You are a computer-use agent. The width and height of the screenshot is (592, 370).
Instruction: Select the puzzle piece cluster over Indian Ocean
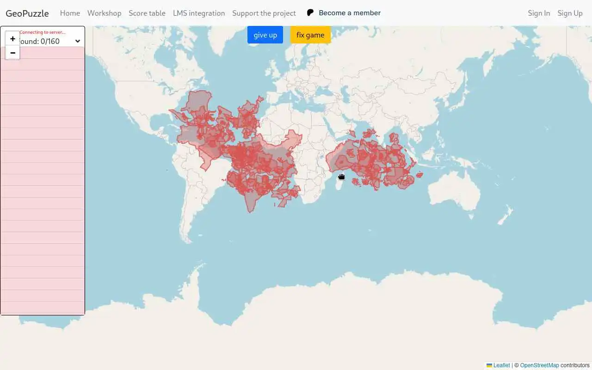[x=374, y=160]
